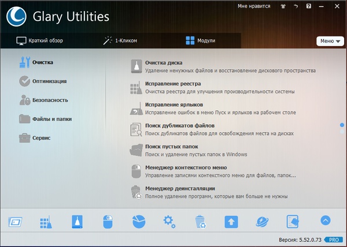The image size is (347, 247).
Task: Open 'Менеджер деинсталляции' module
Action: click(x=180, y=189)
